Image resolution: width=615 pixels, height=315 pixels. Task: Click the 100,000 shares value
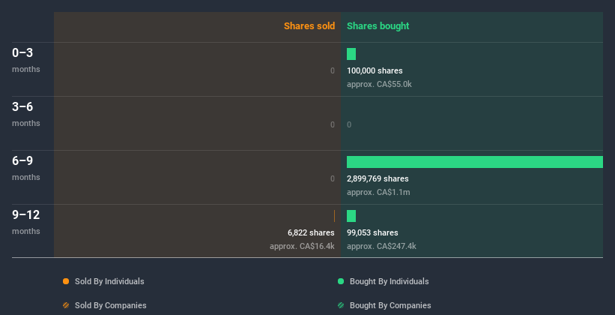[x=375, y=70]
